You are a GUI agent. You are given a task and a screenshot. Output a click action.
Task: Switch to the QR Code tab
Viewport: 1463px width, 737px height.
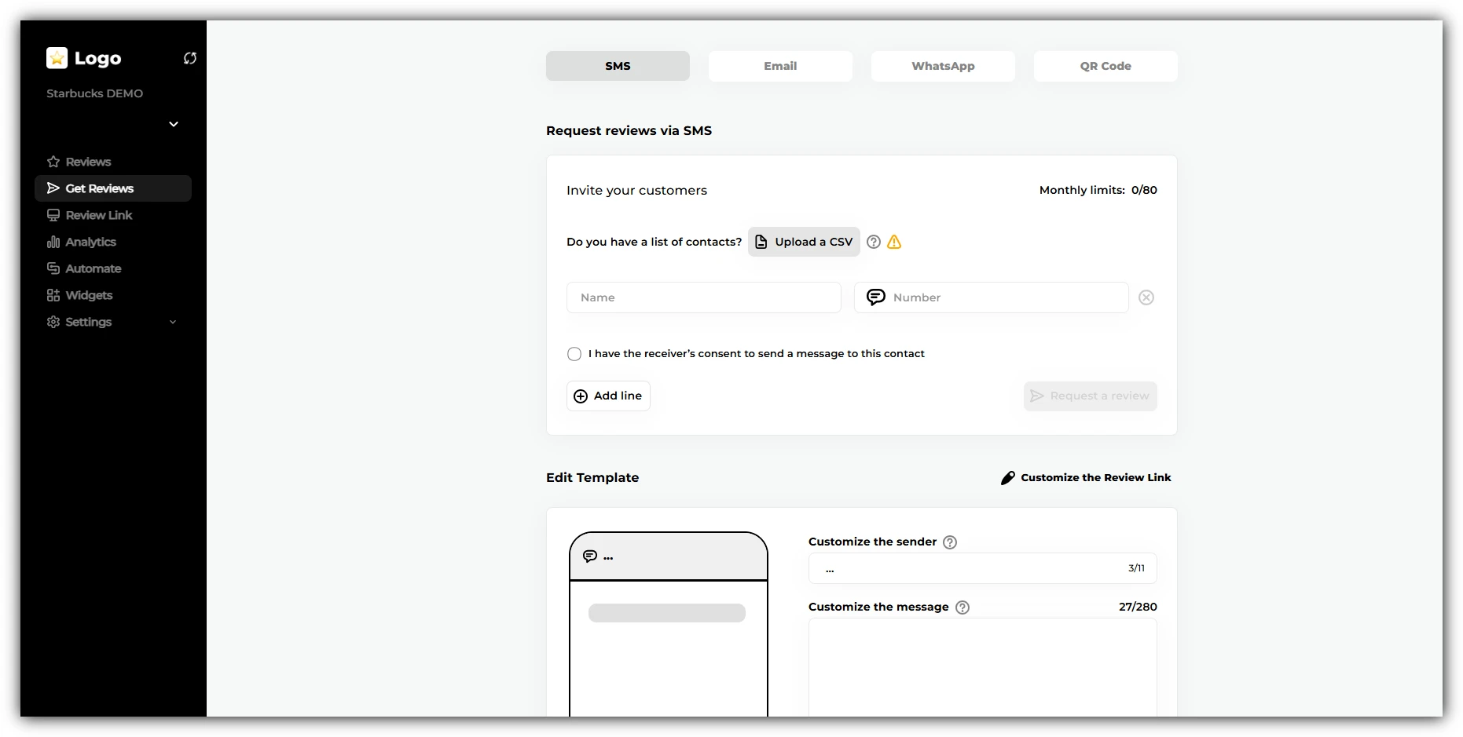coord(1105,66)
